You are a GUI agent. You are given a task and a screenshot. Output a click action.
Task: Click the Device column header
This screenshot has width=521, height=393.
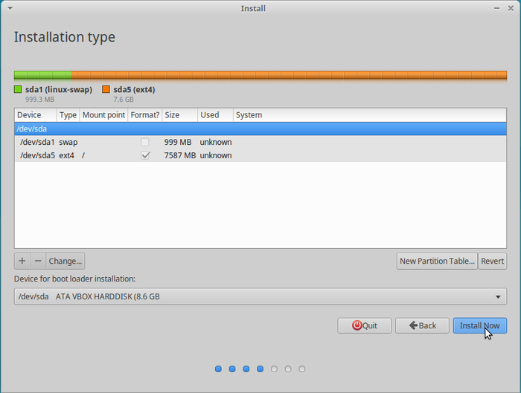coord(36,115)
